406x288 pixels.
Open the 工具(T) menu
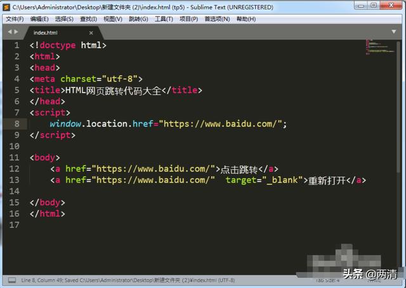coord(164,19)
